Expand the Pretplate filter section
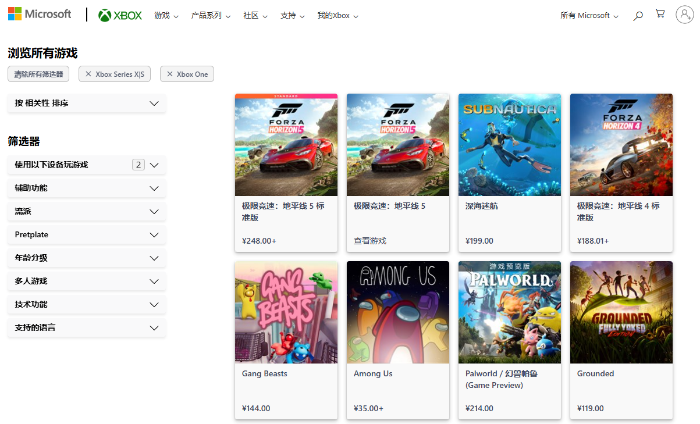Screen dimensions: 700x424 (87, 234)
